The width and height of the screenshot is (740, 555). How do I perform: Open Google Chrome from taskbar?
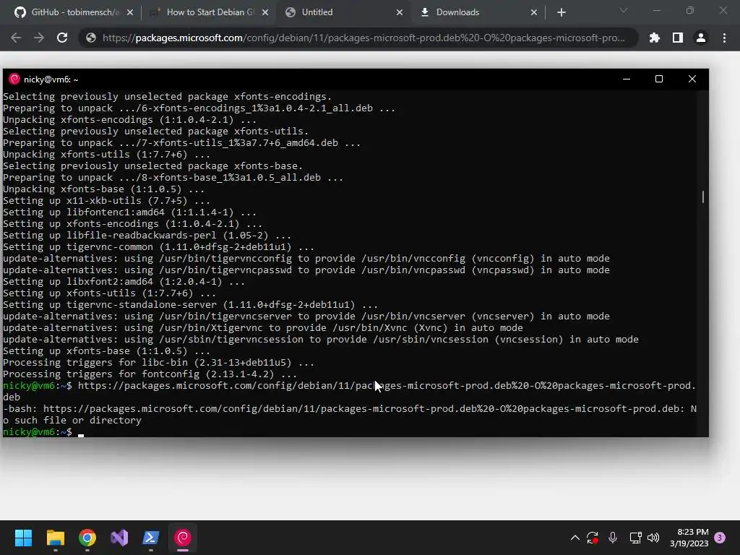[x=87, y=538]
